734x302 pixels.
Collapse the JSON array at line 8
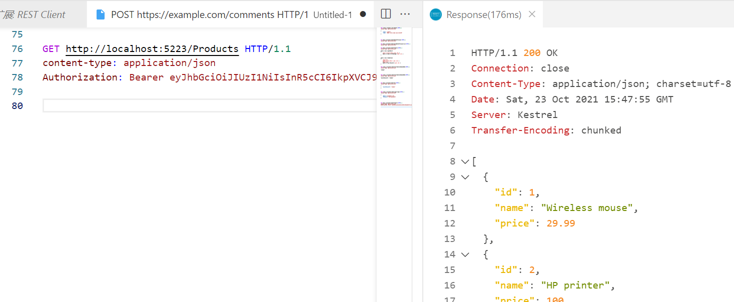coord(465,161)
